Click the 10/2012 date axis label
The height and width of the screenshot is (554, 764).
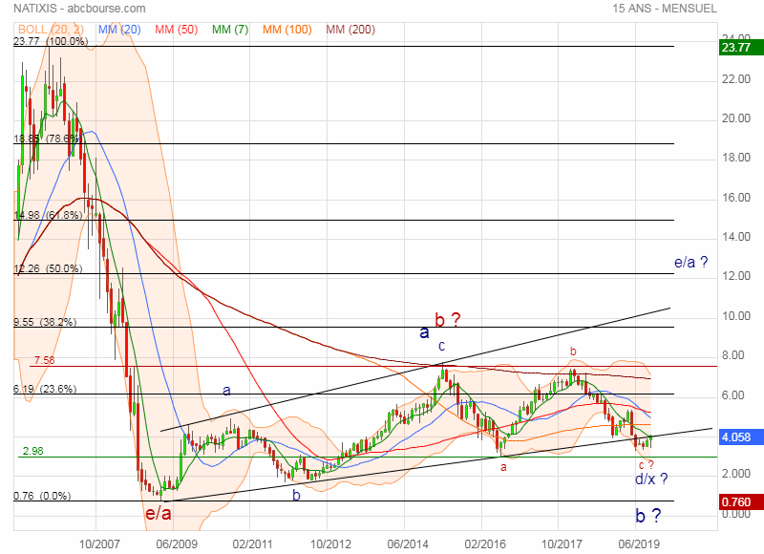[330, 543]
